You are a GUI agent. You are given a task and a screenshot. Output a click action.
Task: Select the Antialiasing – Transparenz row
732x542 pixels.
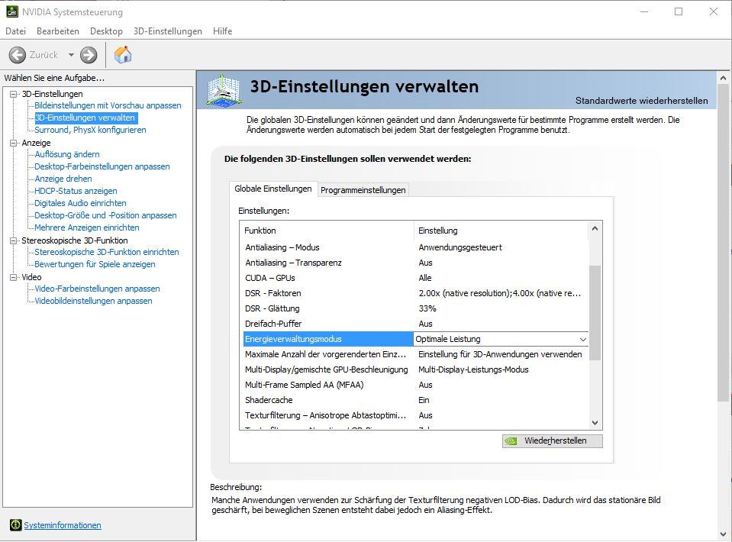(415, 263)
